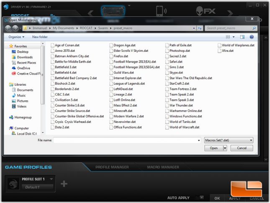
Task: Click the New folder button
Action: tap(40, 37)
